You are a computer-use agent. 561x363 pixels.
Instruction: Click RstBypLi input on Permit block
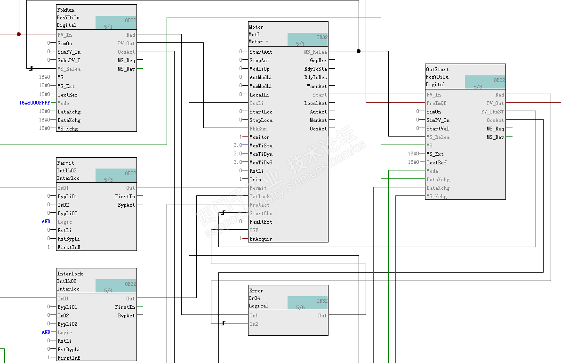point(69,239)
